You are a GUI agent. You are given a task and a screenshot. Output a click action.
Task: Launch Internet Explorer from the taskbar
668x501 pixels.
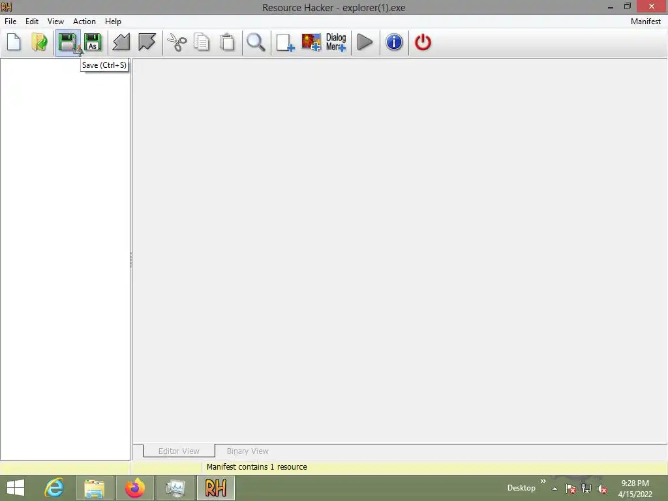[55, 488]
